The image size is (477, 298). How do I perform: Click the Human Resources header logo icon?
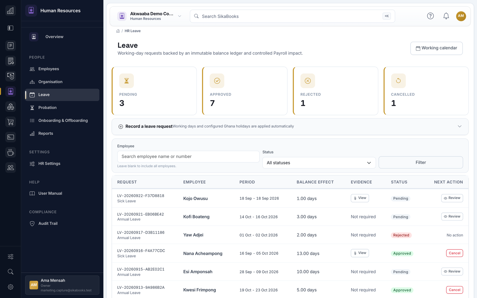click(31, 11)
